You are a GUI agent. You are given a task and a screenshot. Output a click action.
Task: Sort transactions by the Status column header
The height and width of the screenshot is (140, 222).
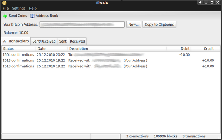click(x=18, y=49)
